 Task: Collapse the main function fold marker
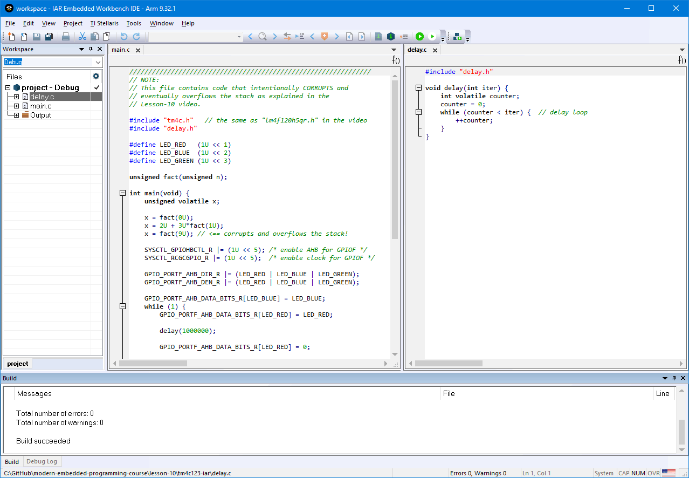coord(122,193)
